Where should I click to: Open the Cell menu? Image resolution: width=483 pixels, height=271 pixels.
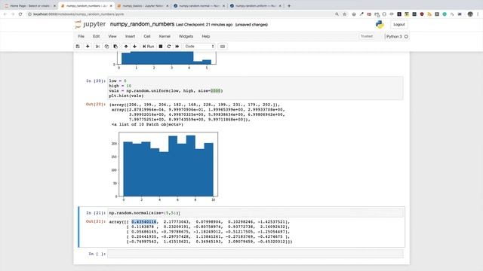[147, 36]
